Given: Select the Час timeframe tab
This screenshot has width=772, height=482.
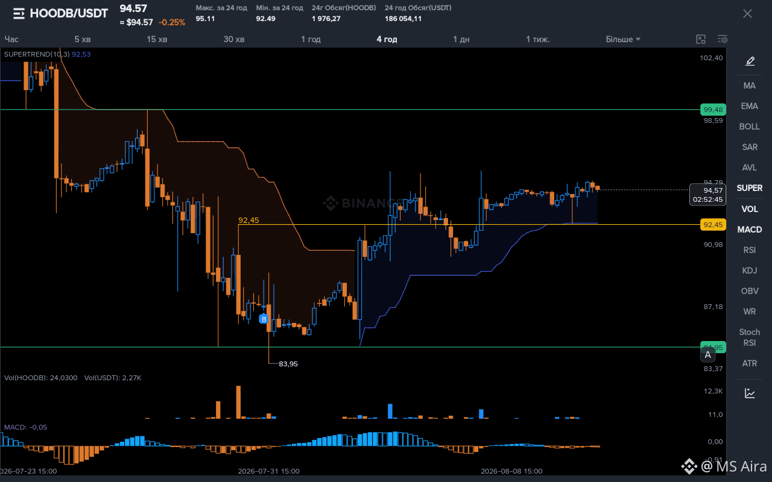Looking at the screenshot, I should click(x=11, y=39).
